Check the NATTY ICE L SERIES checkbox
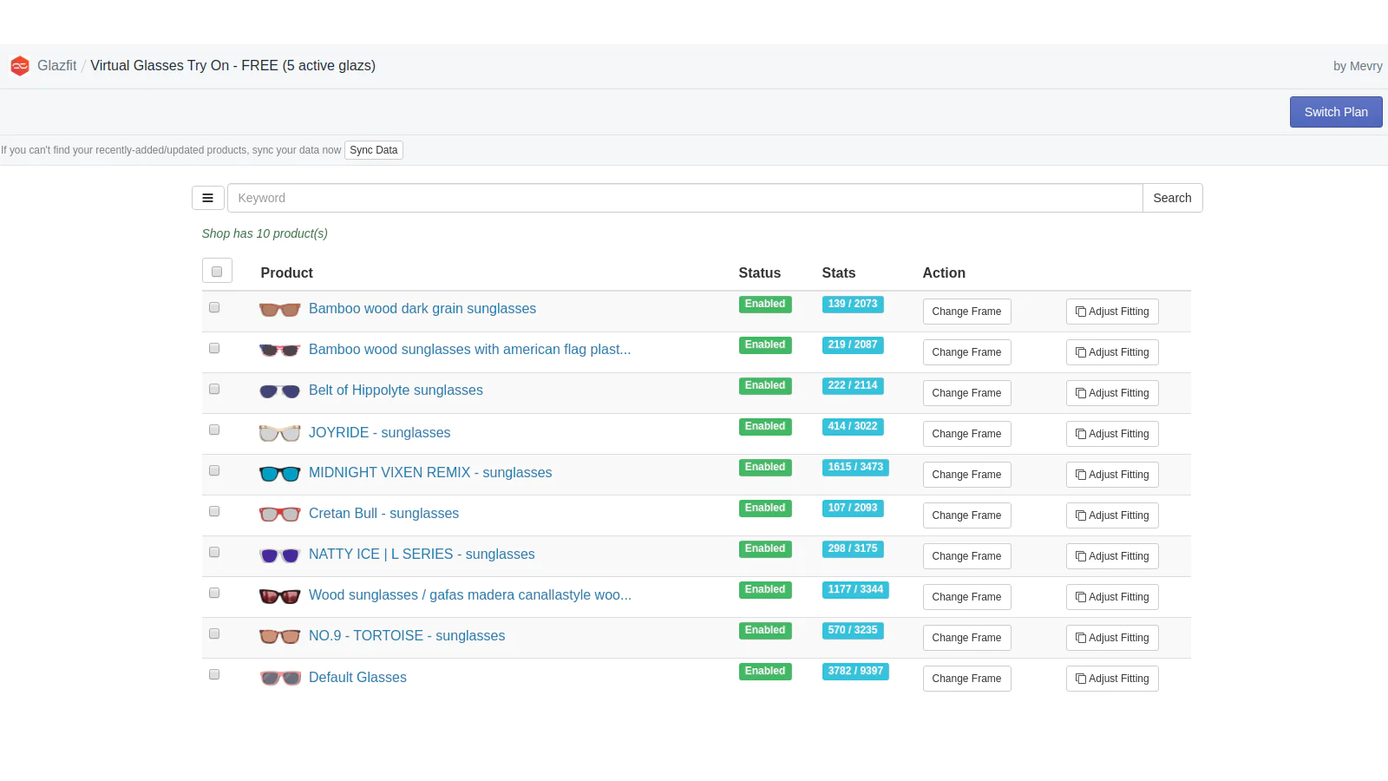1388x781 pixels. coord(214,552)
